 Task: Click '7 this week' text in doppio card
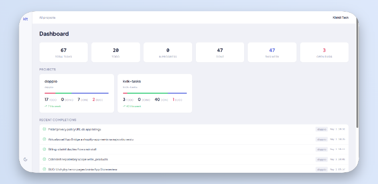pyautogui.click(x=54, y=106)
